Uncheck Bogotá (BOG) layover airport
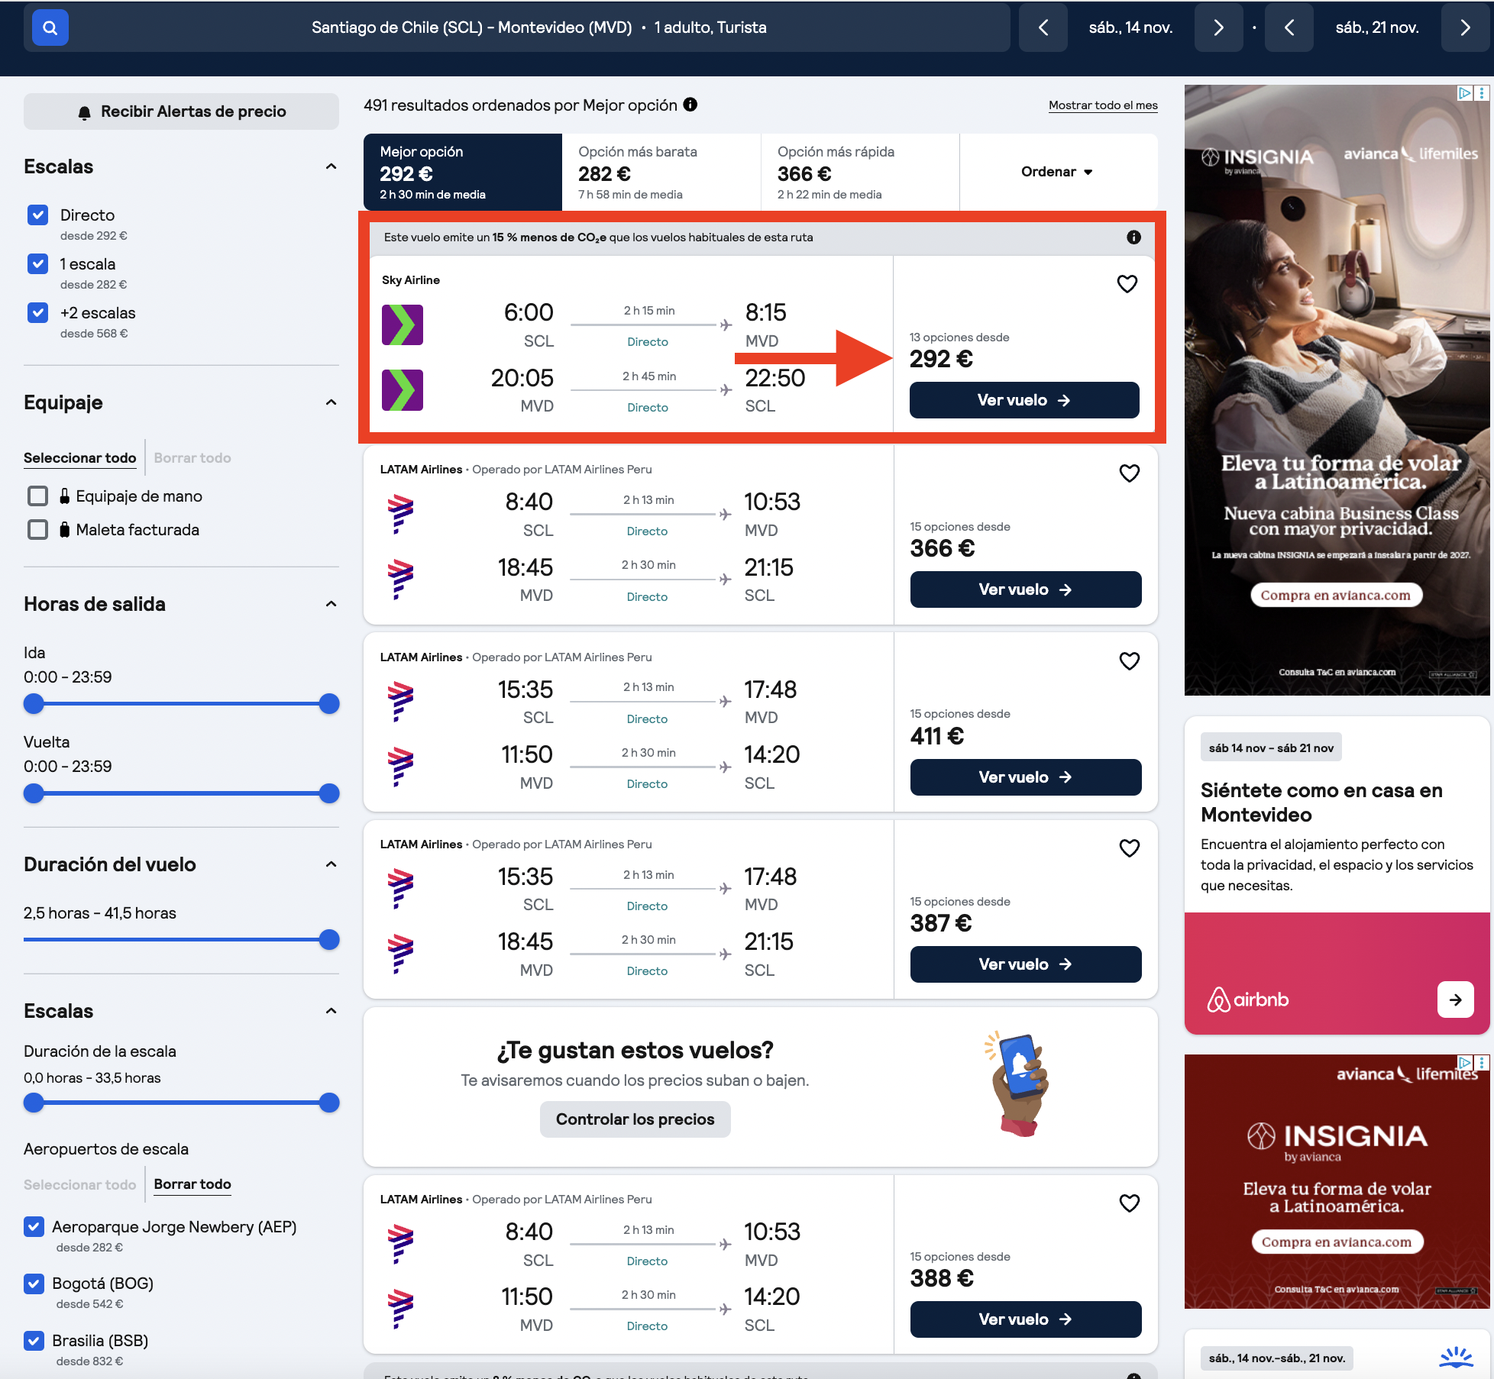 34,1284
